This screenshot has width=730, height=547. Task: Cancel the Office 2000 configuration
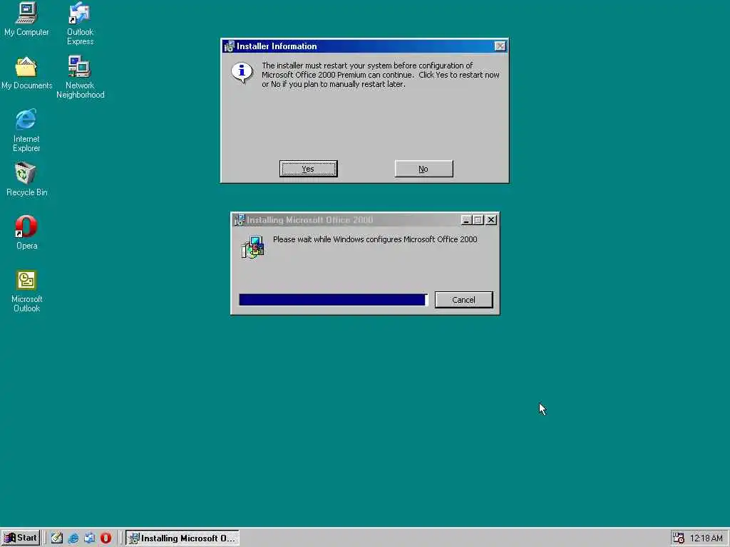[x=463, y=300]
